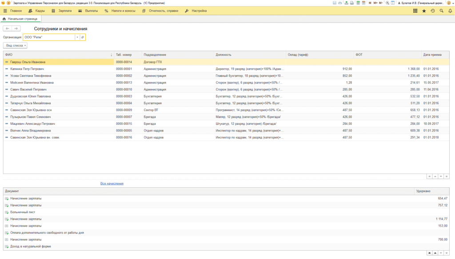Click the printer icon in title bar
The image size is (455, 259).
pos(340,3)
